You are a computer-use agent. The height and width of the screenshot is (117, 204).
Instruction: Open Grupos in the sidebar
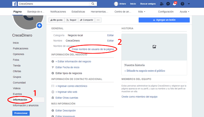click(17, 77)
